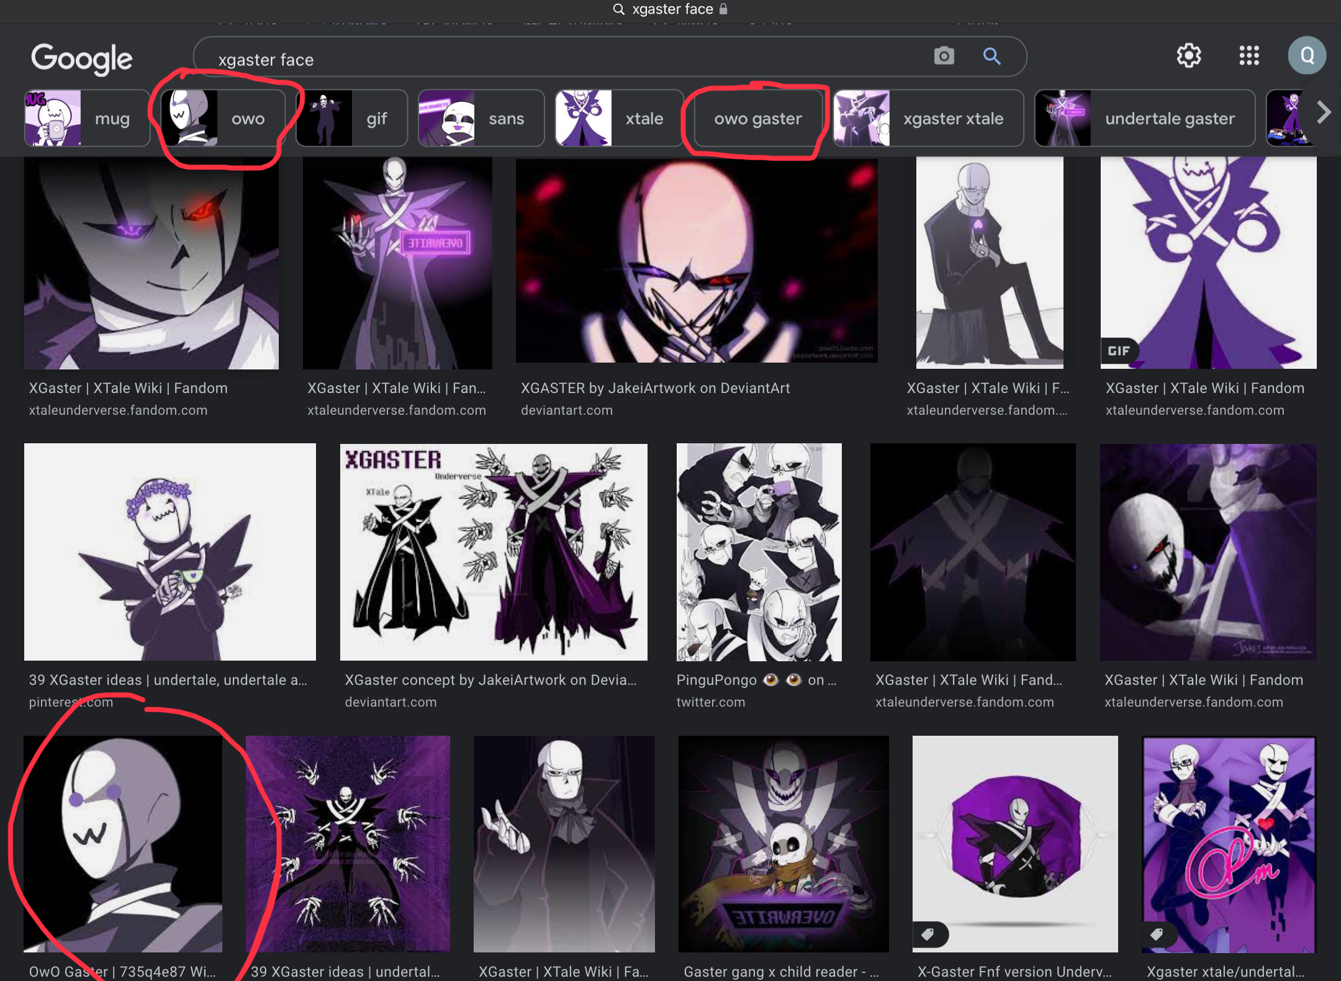The image size is (1341, 981).
Task: Open XGaster with glasses image
Action: pyautogui.click(x=564, y=844)
